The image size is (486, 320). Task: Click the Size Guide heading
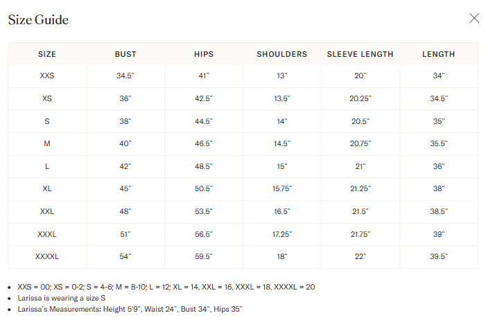pyautogui.click(x=38, y=19)
